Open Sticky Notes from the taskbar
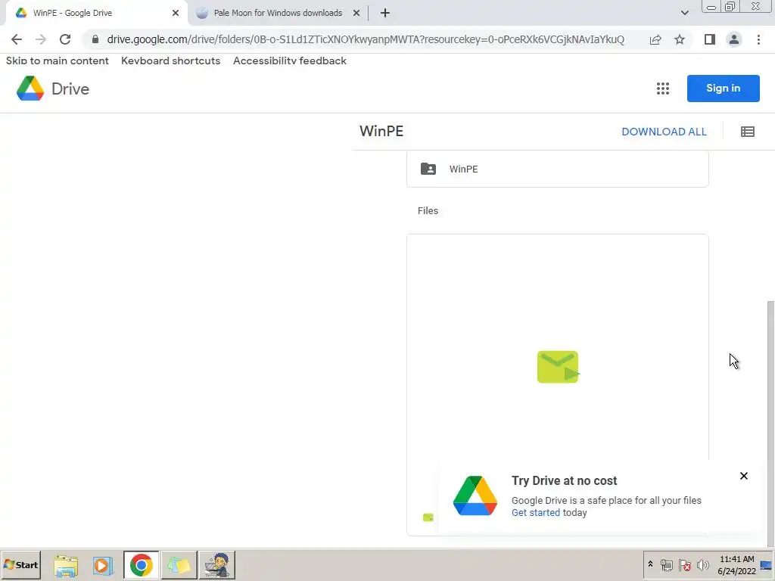Viewport: 775px width, 581px height. (x=179, y=565)
